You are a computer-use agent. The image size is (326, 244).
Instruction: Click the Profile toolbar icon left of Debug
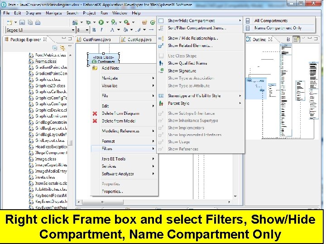click(x=75, y=22)
